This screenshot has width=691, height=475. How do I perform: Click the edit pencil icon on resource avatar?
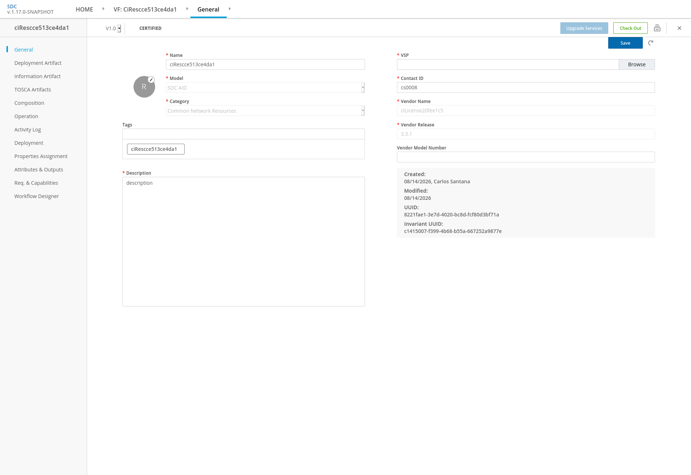(152, 80)
